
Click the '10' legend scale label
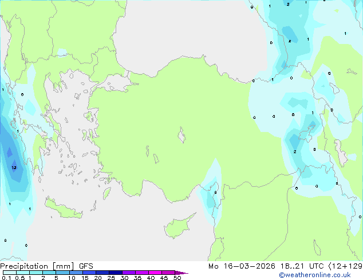point(72,278)
